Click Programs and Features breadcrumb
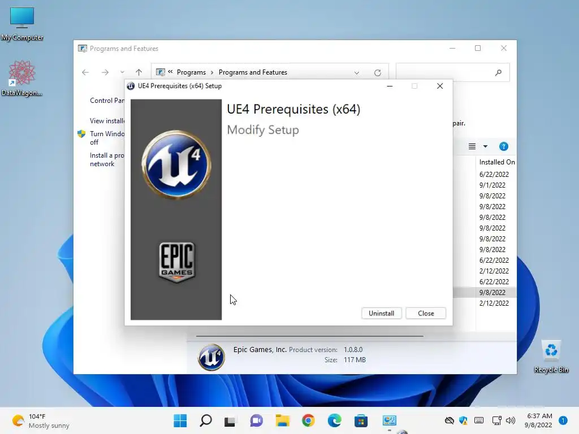Image resolution: width=579 pixels, height=434 pixels. pyautogui.click(x=253, y=72)
